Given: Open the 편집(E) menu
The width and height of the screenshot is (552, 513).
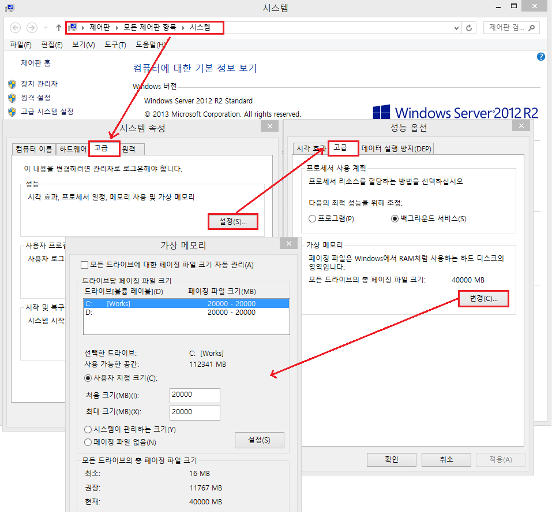Looking at the screenshot, I should click(52, 45).
